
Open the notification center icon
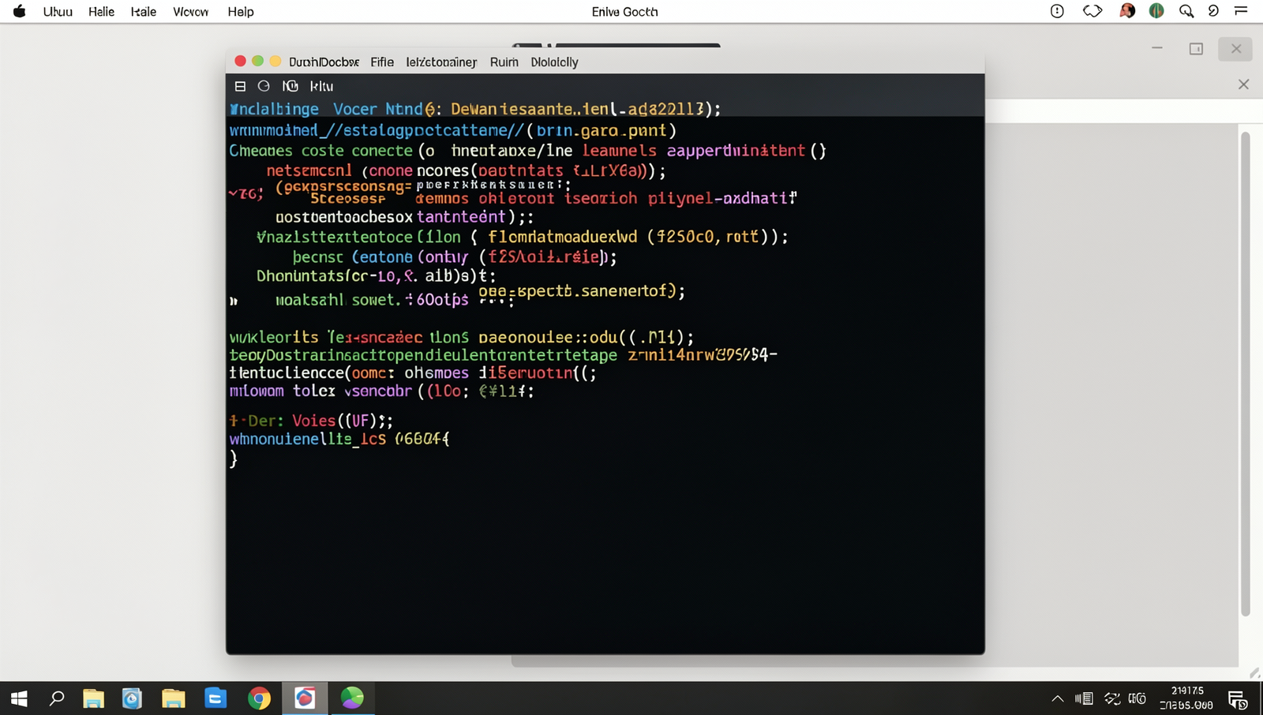(x=1237, y=699)
